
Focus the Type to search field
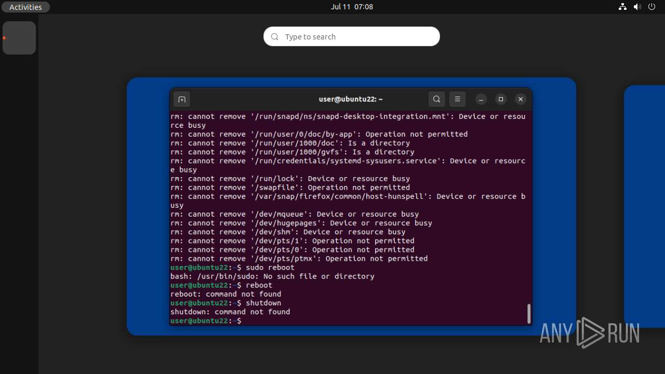pyautogui.click(x=352, y=36)
